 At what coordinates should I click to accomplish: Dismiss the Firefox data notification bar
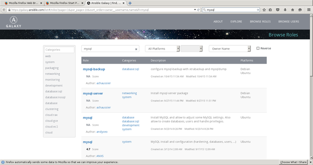(x=310, y=162)
